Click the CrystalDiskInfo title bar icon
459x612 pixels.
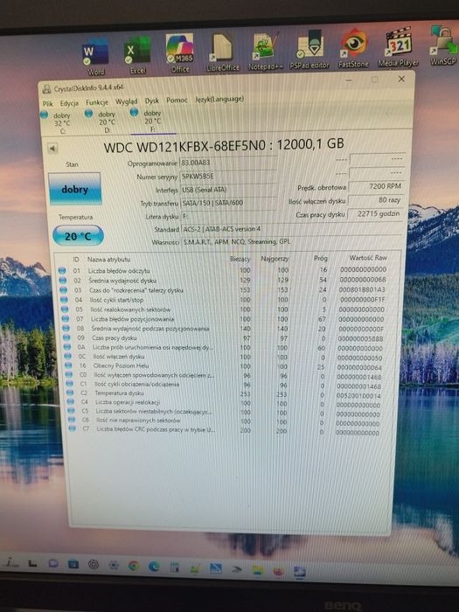tap(47, 89)
